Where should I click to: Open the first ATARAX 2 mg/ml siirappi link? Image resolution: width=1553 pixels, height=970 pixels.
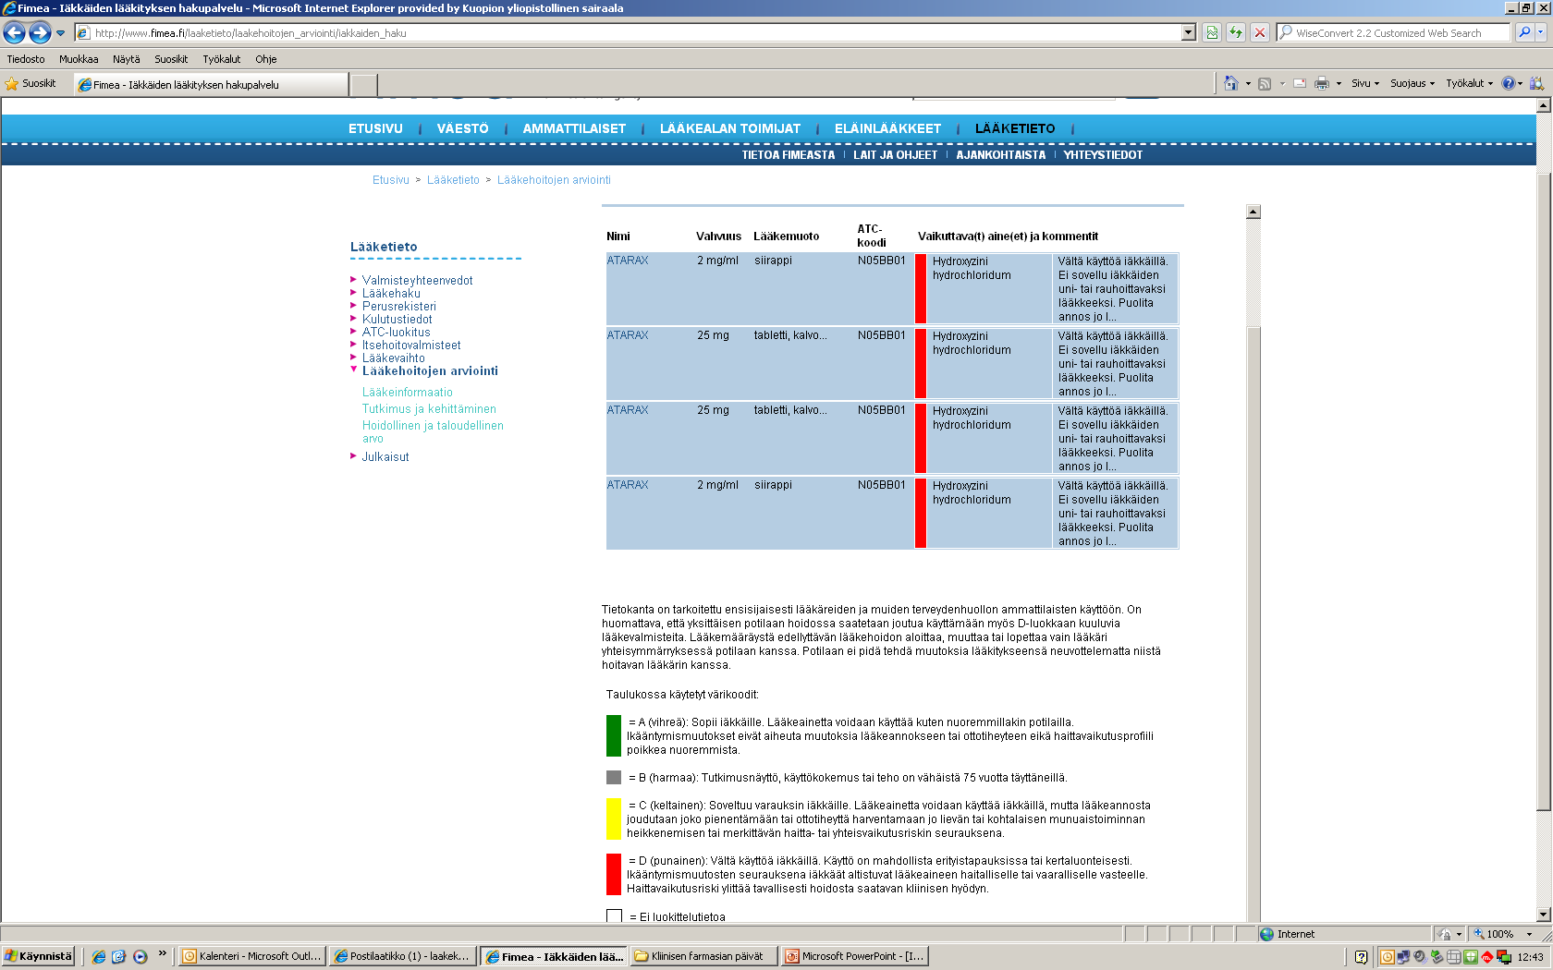[x=628, y=261]
